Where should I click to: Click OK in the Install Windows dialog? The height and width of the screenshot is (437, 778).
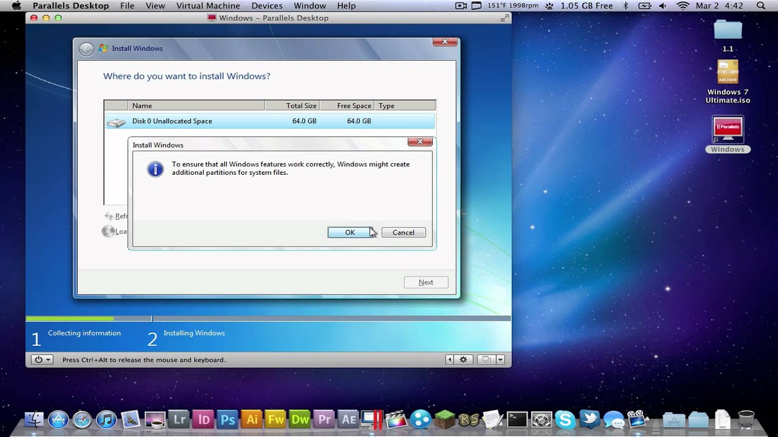pos(349,232)
